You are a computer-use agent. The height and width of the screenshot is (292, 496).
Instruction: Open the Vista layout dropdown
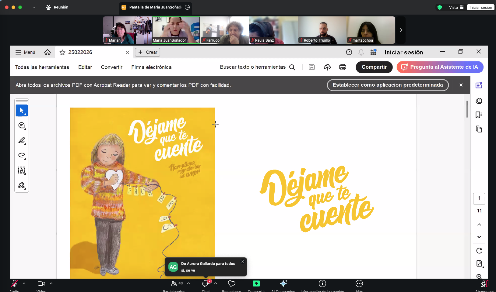point(456,7)
